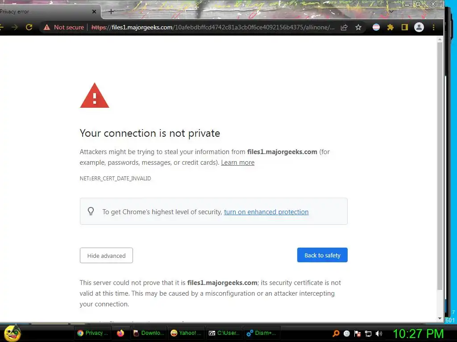Switch to the 7-Zip C:\User... taskbar window
The height and width of the screenshot is (342, 457).
pyautogui.click(x=224, y=333)
